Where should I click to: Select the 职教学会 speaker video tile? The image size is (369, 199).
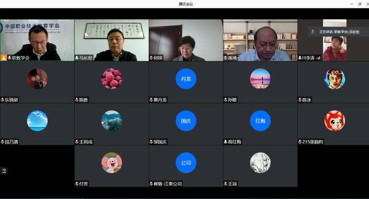37,39
